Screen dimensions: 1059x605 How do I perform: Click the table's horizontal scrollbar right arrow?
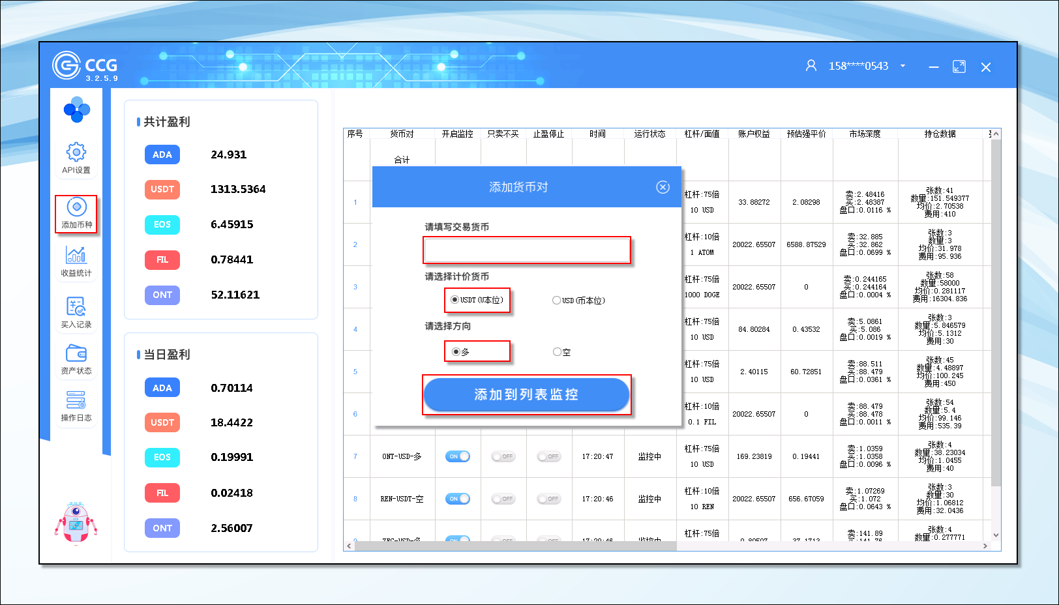coord(985,546)
